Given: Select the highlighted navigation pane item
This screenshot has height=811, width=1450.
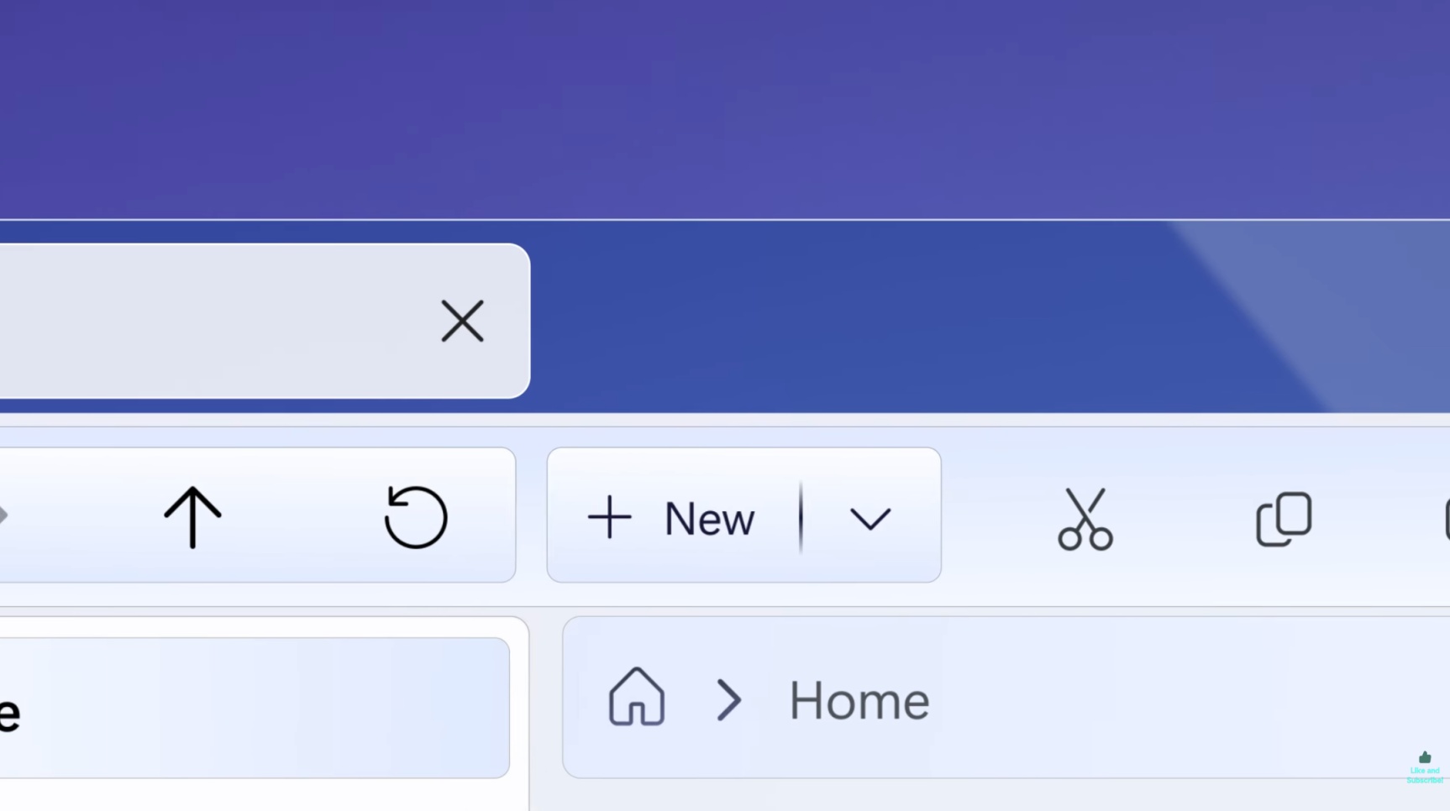Looking at the screenshot, I should click(x=255, y=708).
